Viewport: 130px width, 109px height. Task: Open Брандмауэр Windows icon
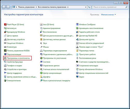[5, 32]
